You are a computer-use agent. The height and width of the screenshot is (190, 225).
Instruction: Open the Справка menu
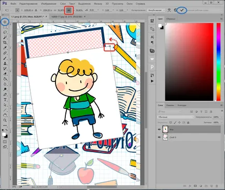[x=140, y=4]
